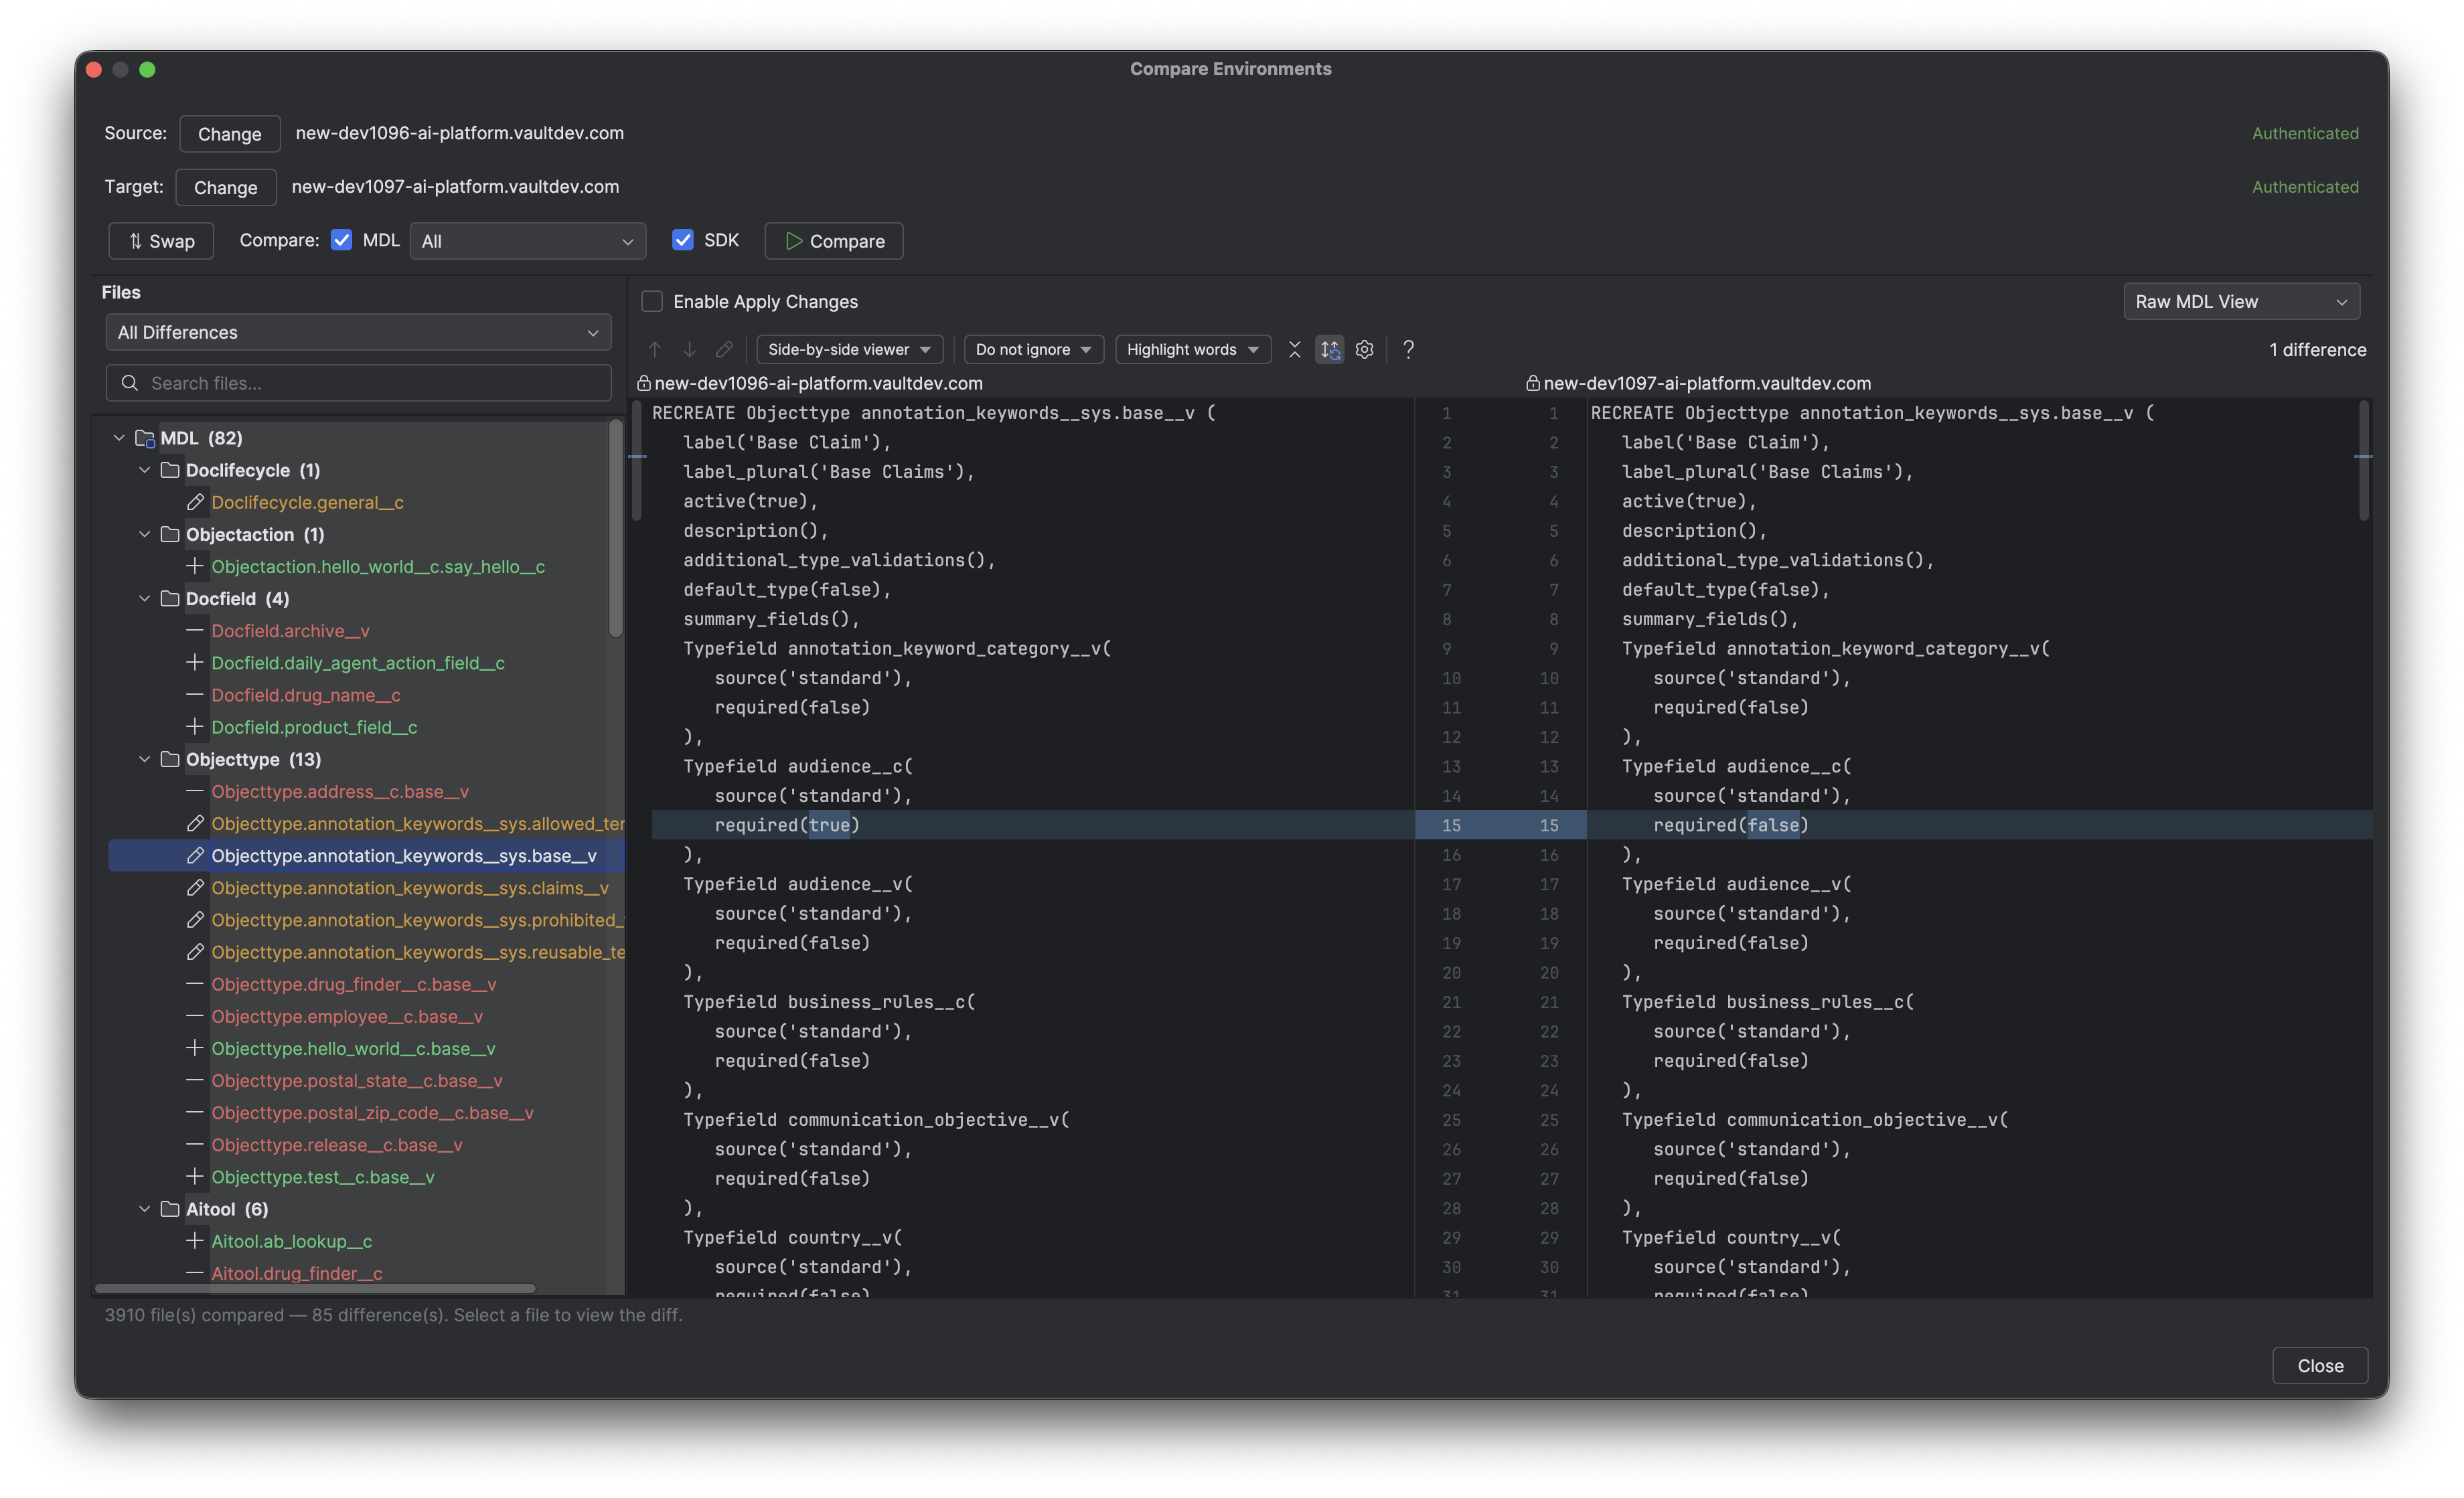Click the Docfield folder icon
The height and width of the screenshot is (1498, 2464).
pos(170,599)
